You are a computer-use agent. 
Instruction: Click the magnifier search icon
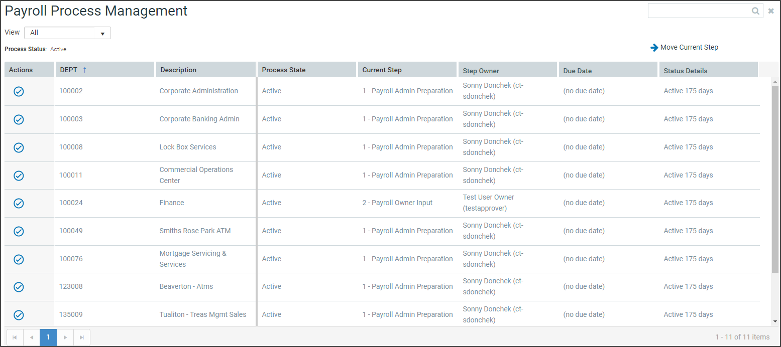[755, 11]
